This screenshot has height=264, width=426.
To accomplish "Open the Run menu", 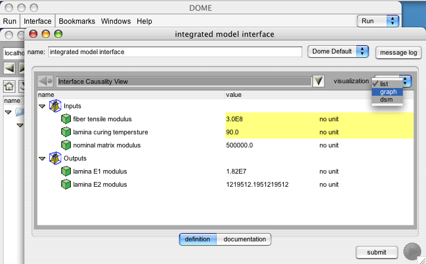I will tap(10, 21).
